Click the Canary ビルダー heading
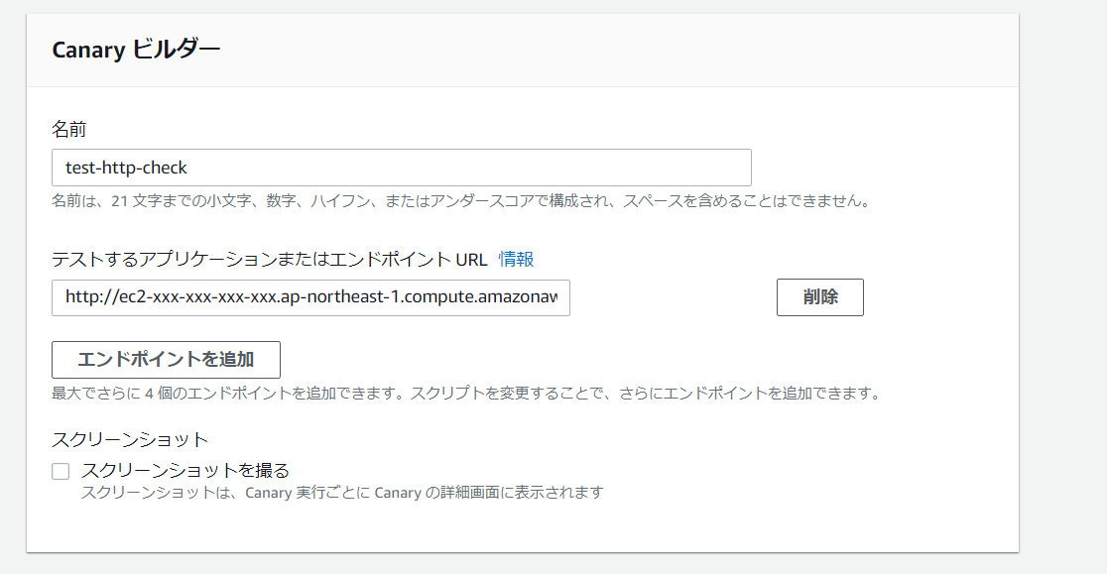The height and width of the screenshot is (574, 1107). [136, 50]
